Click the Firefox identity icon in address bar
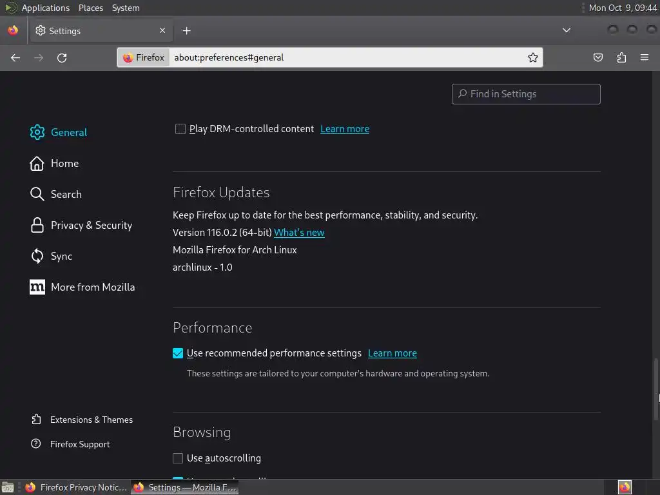The width and height of the screenshot is (660, 495). (x=144, y=57)
